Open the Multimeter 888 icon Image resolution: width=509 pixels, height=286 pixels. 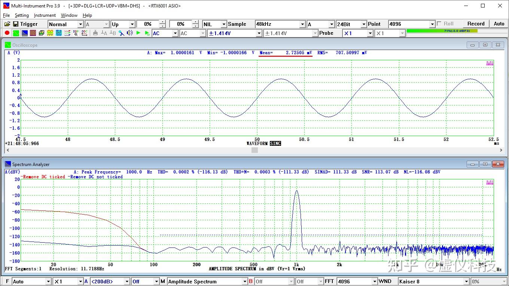point(33,33)
